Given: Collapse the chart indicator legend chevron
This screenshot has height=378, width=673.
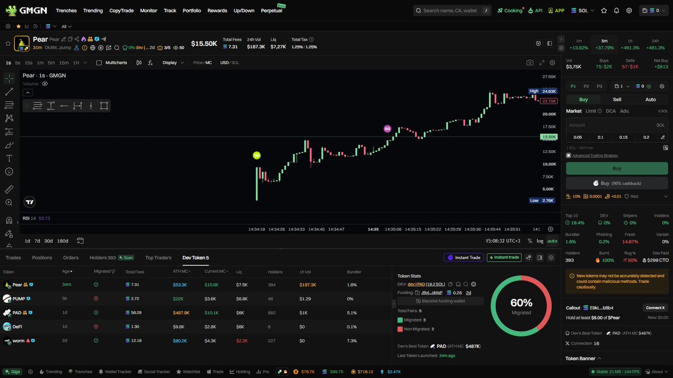Looking at the screenshot, I should (27, 92).
